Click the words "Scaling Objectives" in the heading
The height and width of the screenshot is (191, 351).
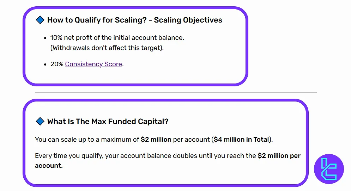(x=188, y=20)
